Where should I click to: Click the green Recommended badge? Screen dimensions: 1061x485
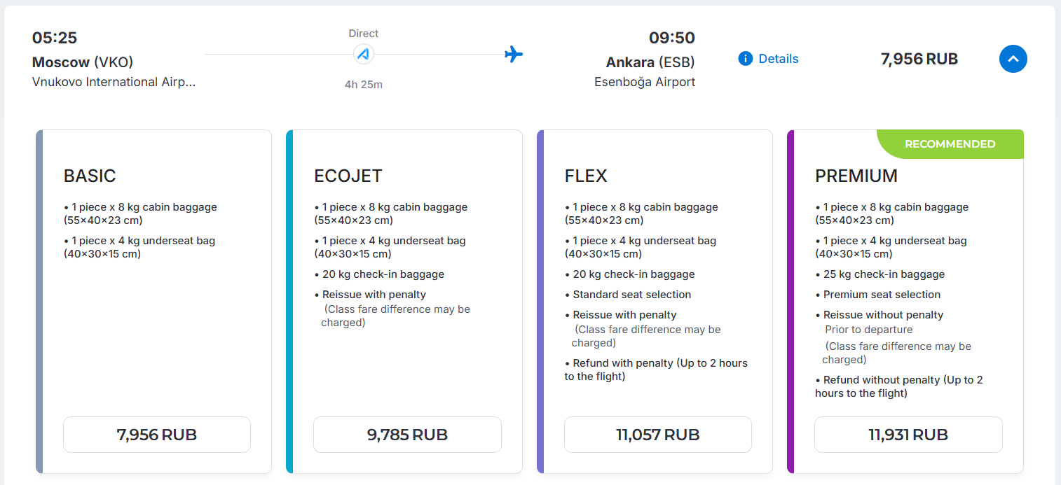pos(950,144)
